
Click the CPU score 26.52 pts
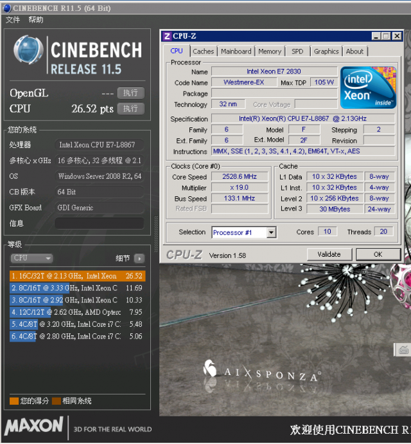coord(92,109)
